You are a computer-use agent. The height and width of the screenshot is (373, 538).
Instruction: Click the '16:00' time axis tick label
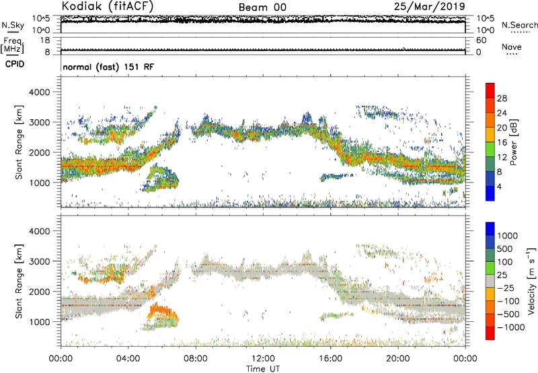(x=330, y=359)
